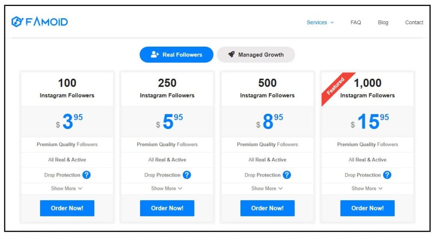Expand Show More on the 500 followers plan

(x=267, y=188)
